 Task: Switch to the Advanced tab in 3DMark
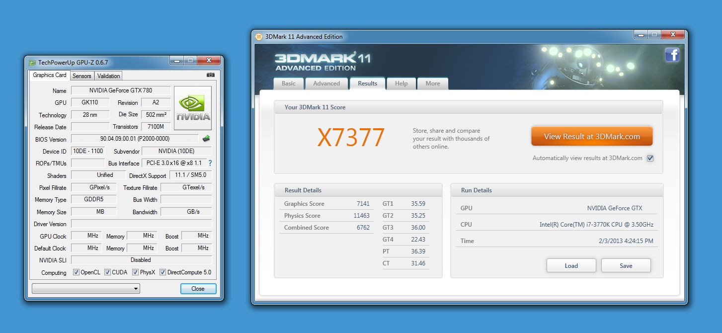click(326, 83)
